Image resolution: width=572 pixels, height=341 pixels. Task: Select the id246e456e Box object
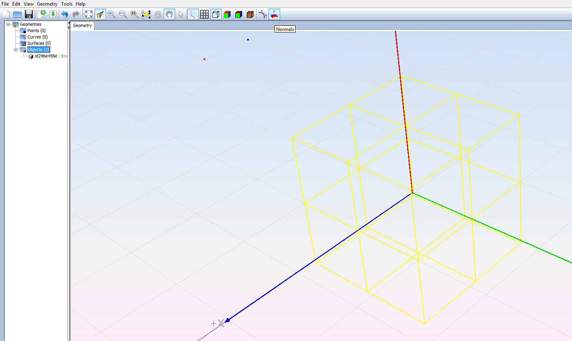click(x=46, y=56)
